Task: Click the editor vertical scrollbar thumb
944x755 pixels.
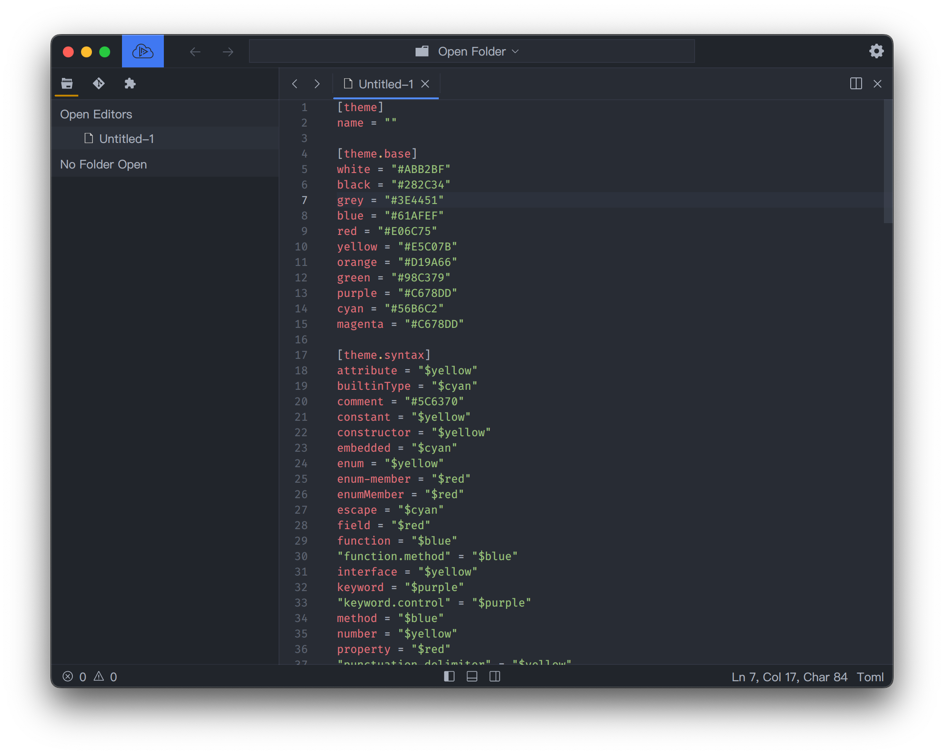Action: 888,162
